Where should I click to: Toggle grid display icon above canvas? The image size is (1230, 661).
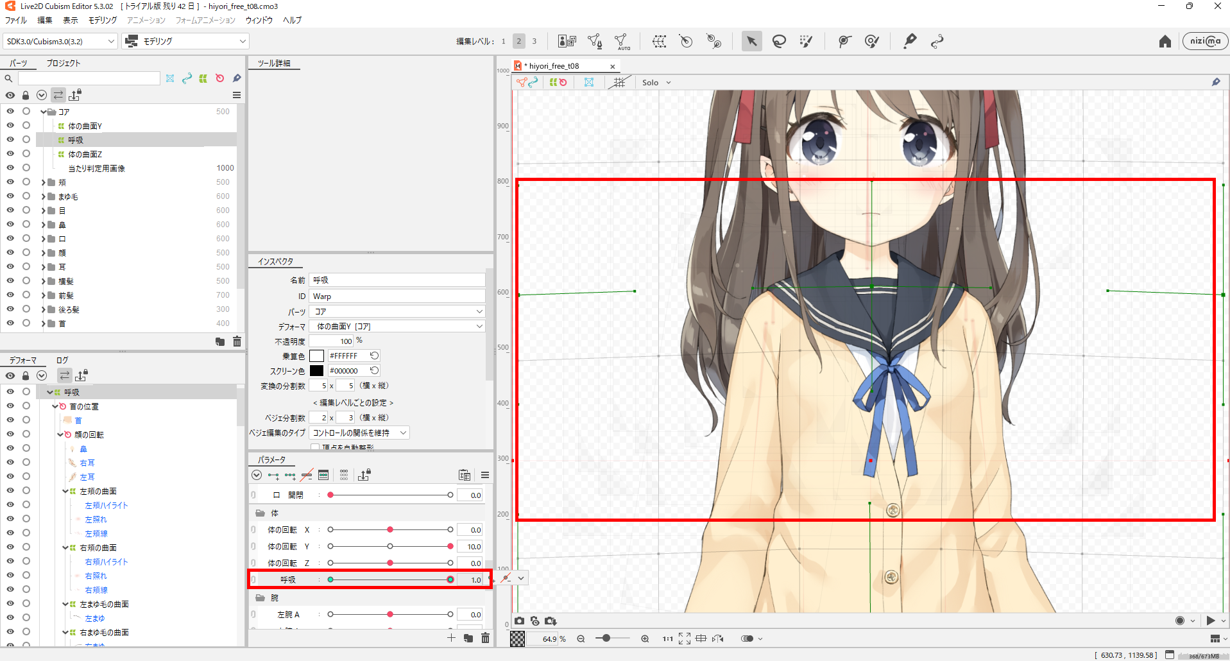pyautogui.click(x=619, y=82)
